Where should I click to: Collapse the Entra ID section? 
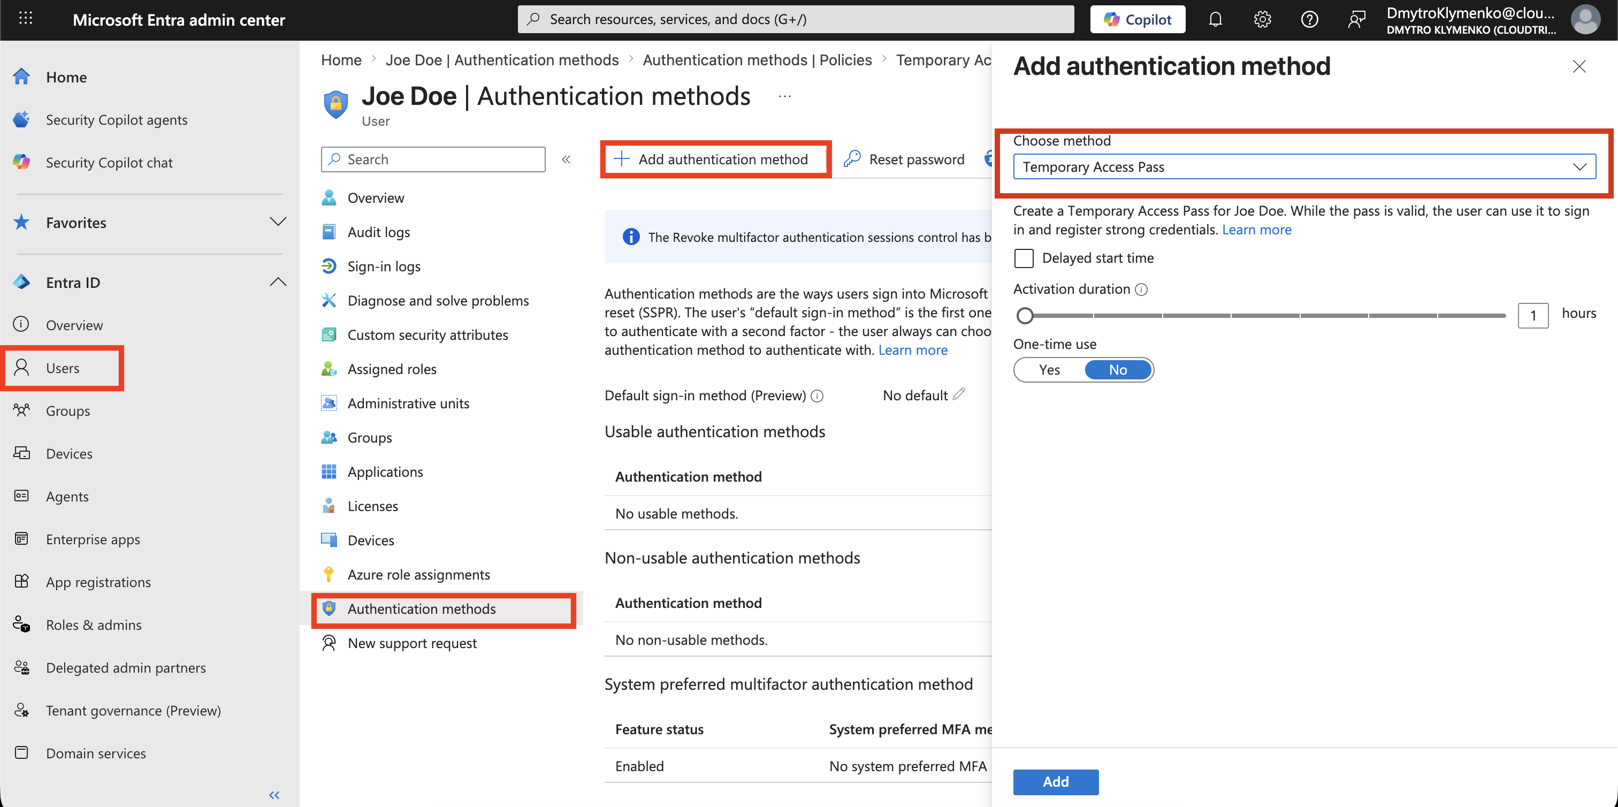278,282
